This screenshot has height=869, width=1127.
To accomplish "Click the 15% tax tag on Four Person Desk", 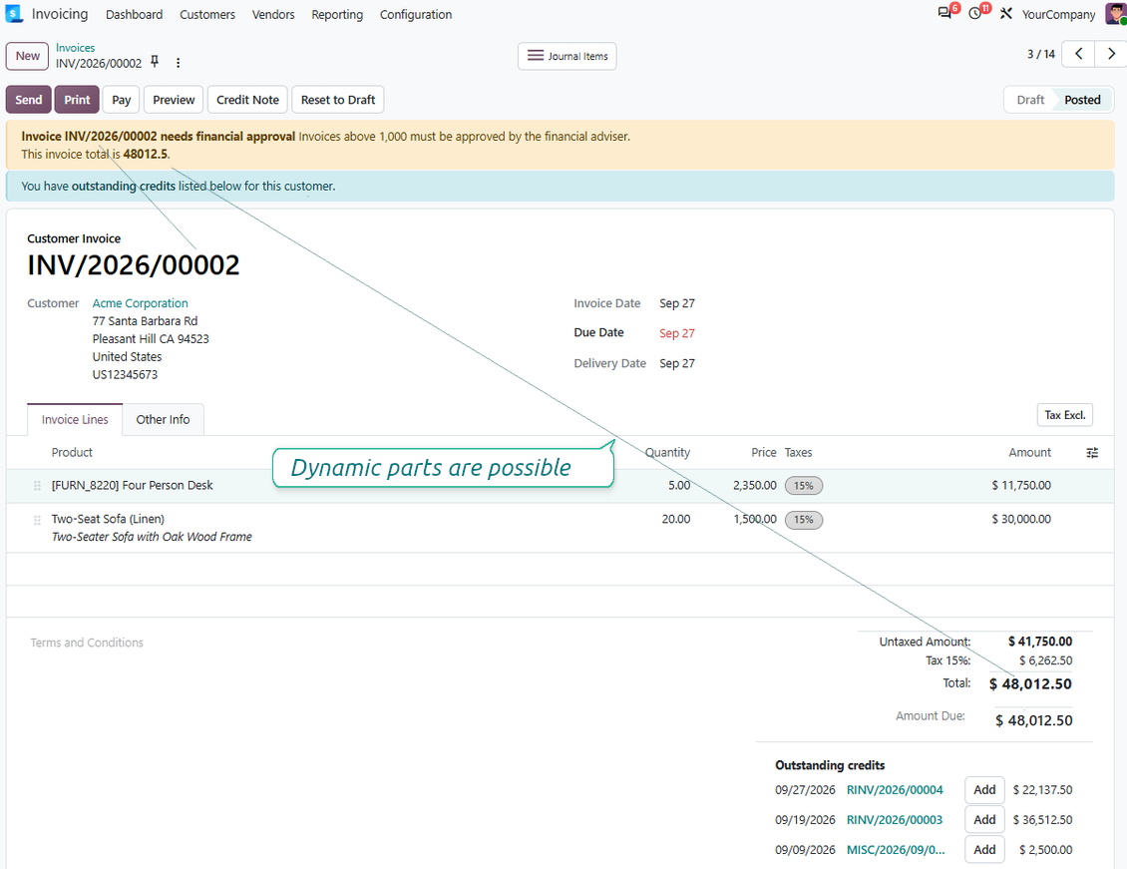I will click(804, 486).
